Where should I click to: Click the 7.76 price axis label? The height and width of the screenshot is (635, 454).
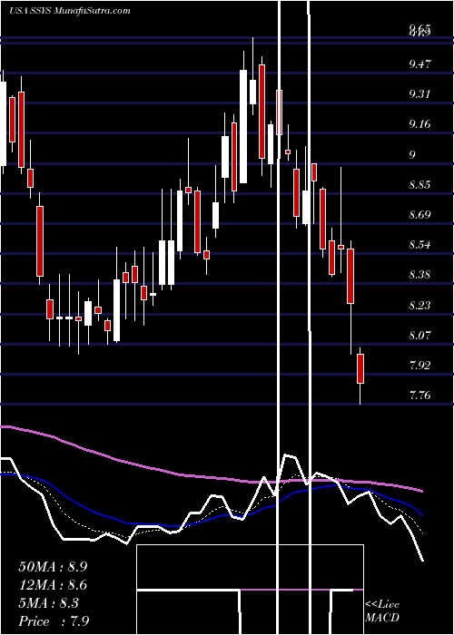pyautogui.click(x=419, y=396)
